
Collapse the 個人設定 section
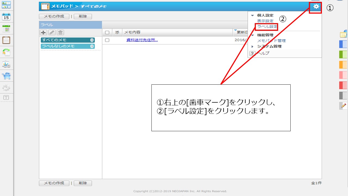pos(252,16)
